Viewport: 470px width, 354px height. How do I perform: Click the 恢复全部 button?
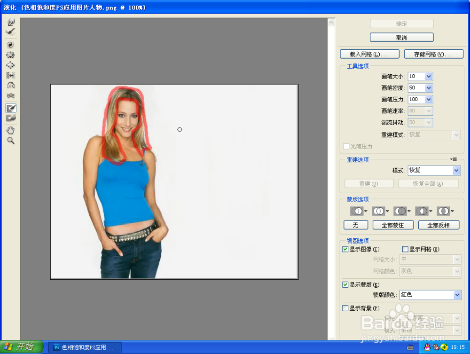click(x=429, y=183)
